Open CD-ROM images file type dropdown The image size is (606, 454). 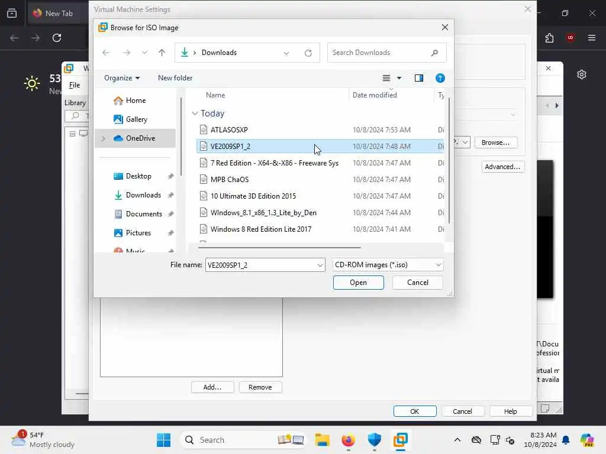pos(388,265)
